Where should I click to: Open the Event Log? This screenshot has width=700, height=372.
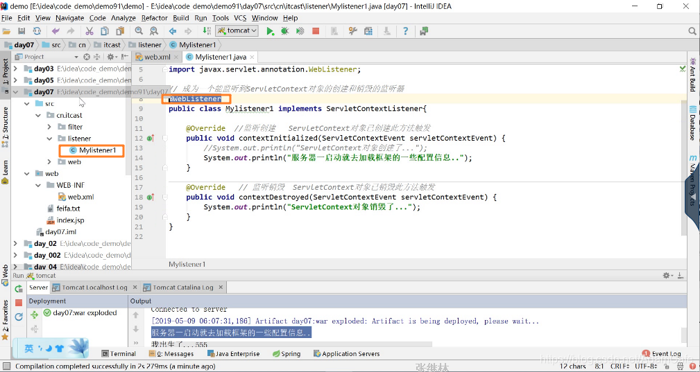tap(661, 354)
